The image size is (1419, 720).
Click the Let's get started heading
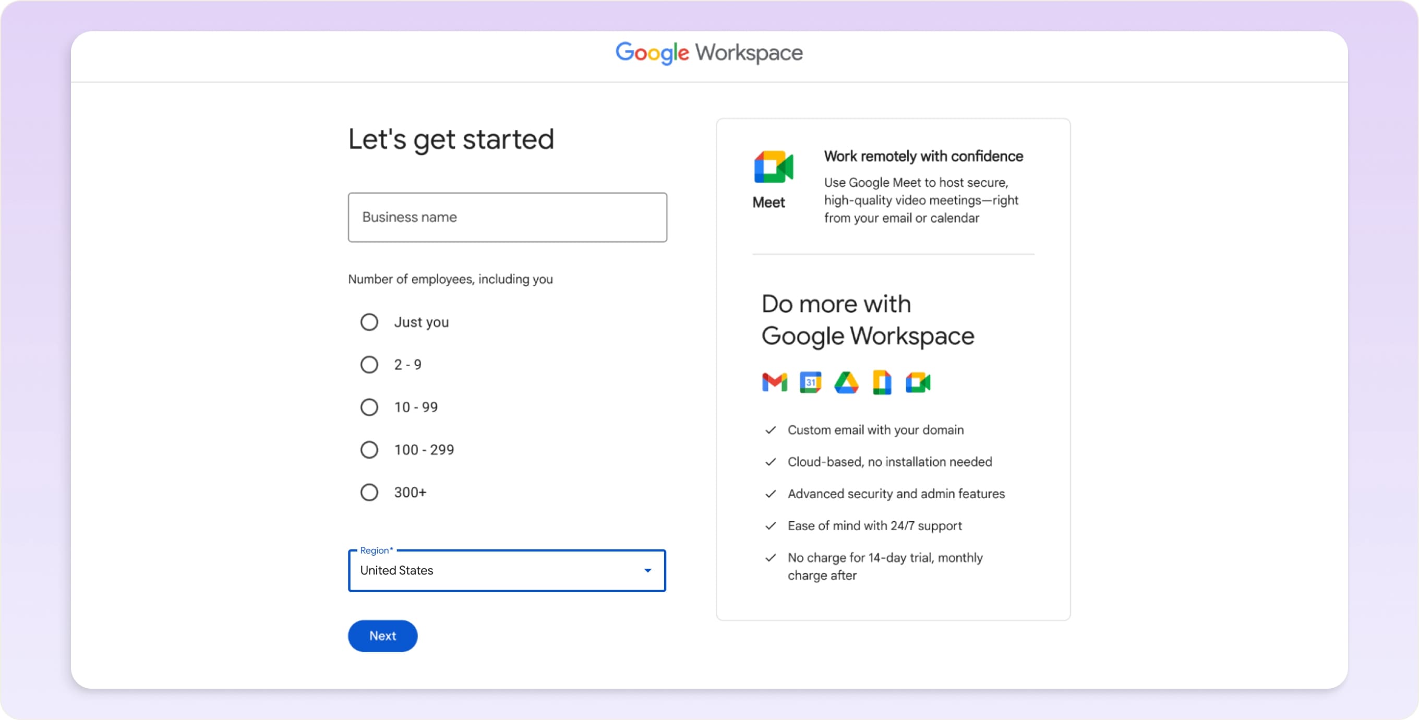[451, 140]
